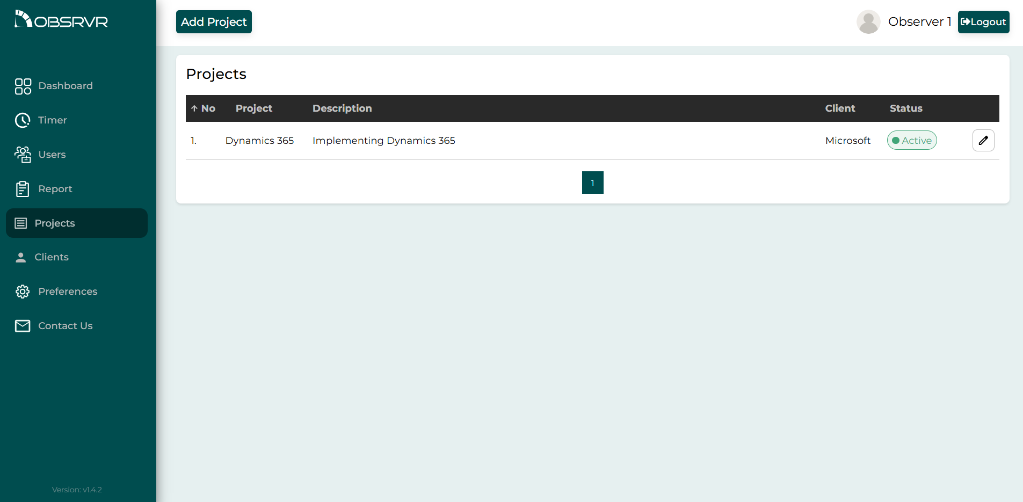Click the Active status badge

pyautogui.click(x=911, y=141)
